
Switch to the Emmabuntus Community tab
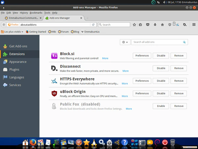pyautogui.click(x=22, y=18)
